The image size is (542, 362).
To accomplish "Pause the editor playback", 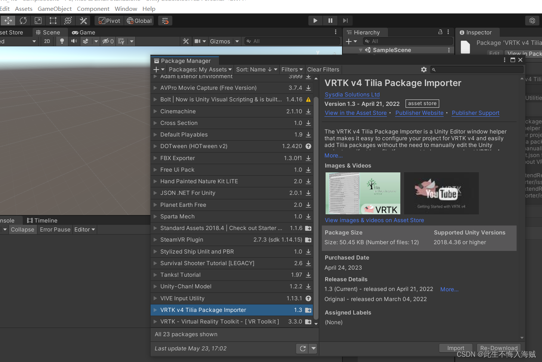I will pos(330,21).
